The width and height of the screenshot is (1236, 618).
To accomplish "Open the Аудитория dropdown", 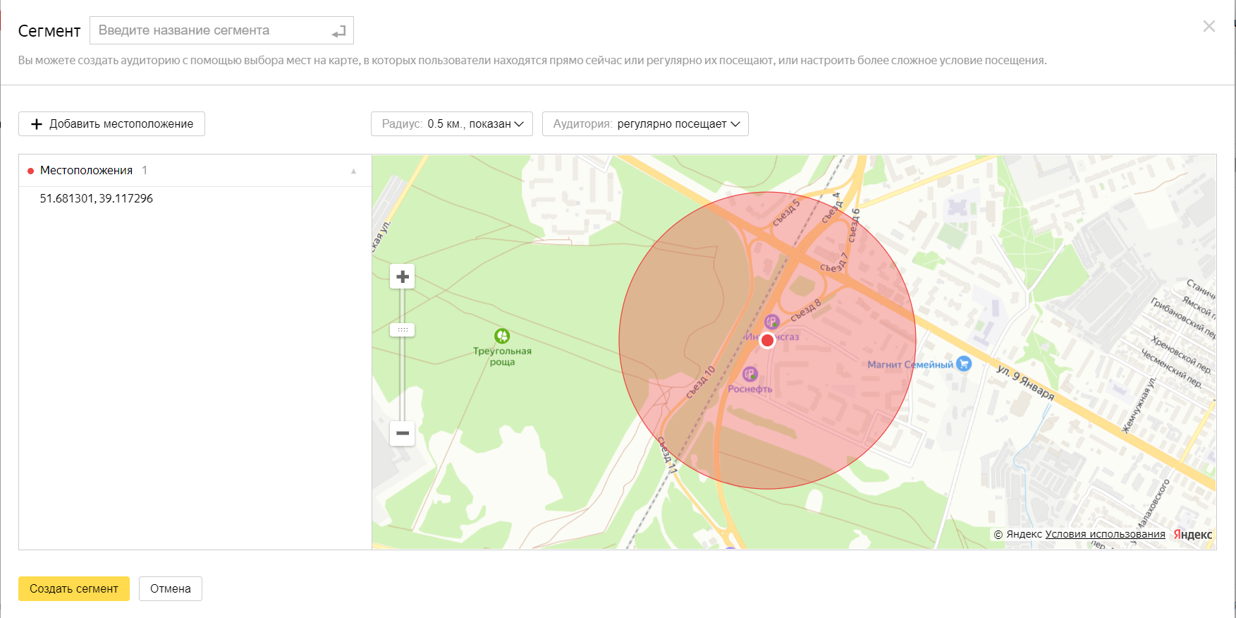I will coord(645,124).
